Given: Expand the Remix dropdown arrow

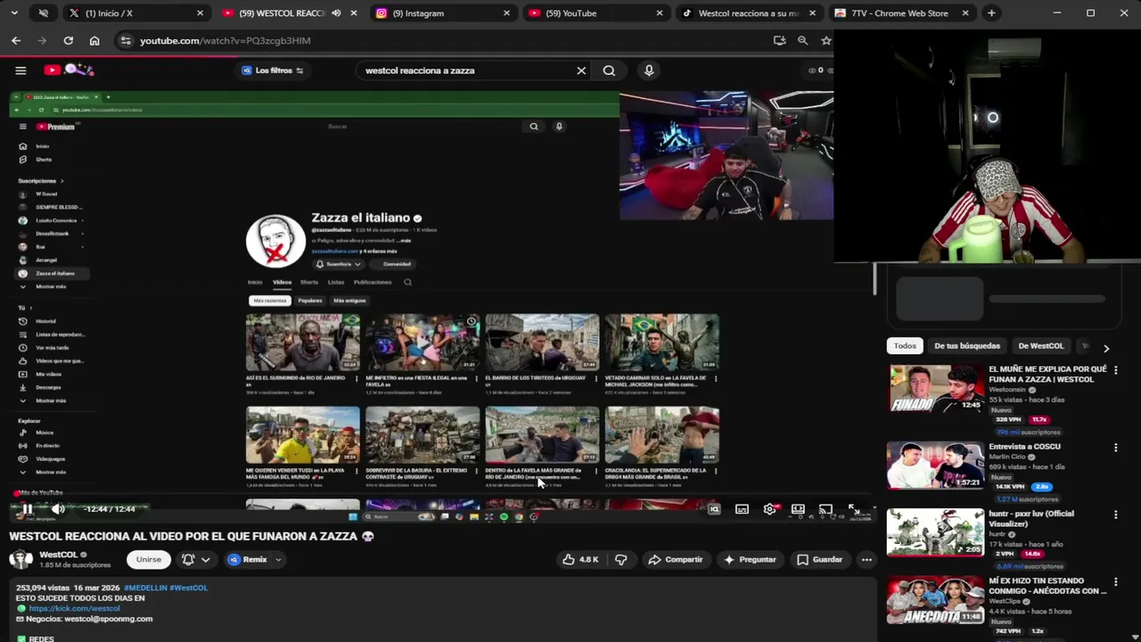Looking at the screenshot, I should [278, 560].
